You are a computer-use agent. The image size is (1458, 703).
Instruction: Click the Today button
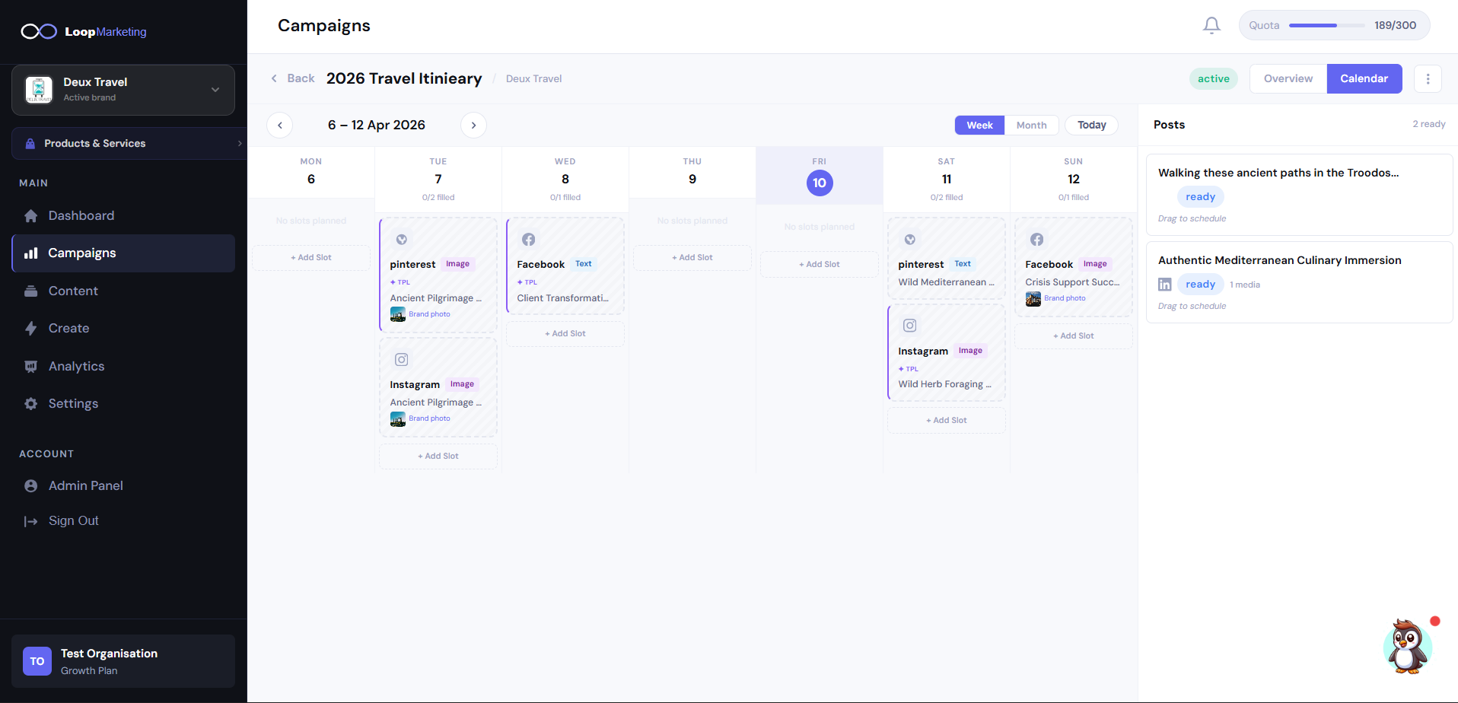click(x=1091, y=125)
